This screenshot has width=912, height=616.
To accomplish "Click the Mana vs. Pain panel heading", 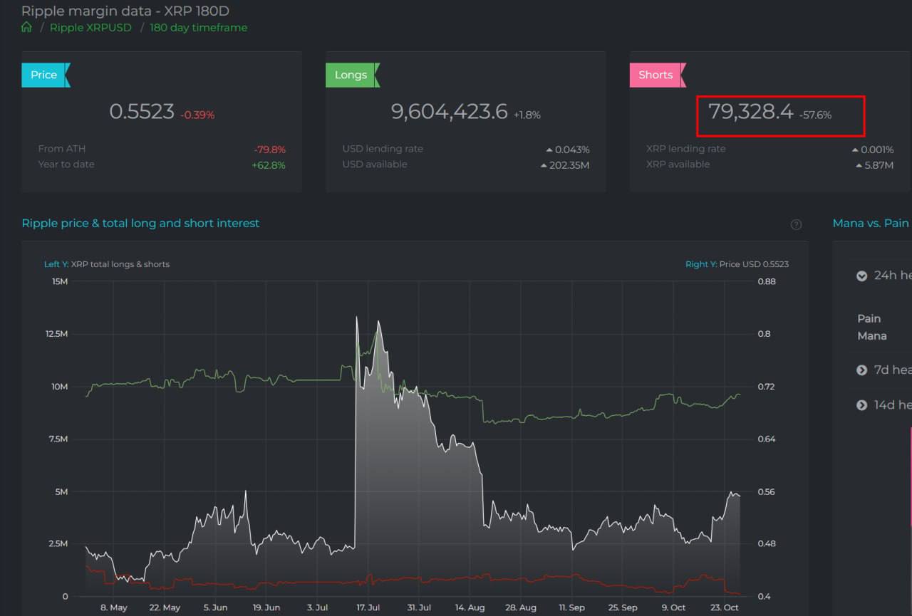I will [x=870, y=223].
